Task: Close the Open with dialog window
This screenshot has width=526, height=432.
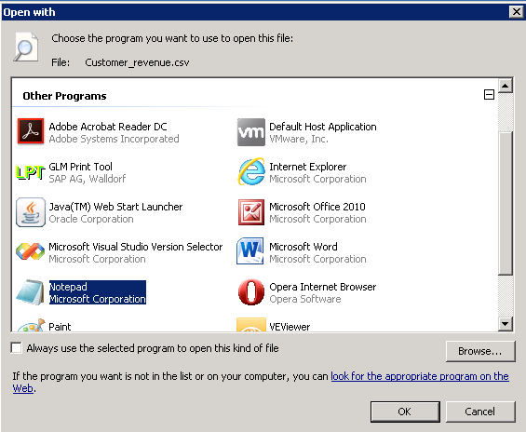Action: [x=517, y=12]
